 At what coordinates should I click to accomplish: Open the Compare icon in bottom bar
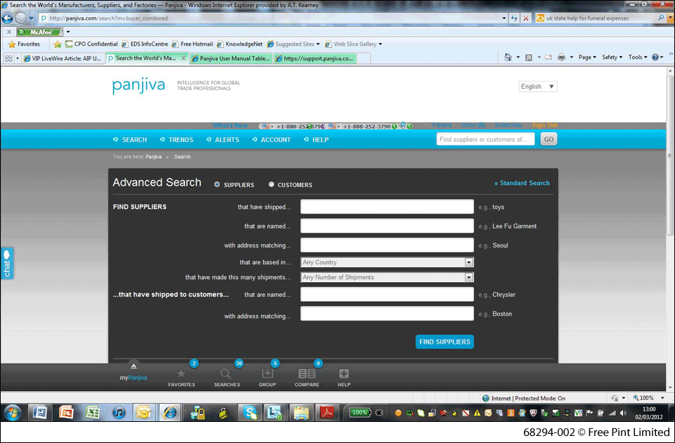click(307, 374)
